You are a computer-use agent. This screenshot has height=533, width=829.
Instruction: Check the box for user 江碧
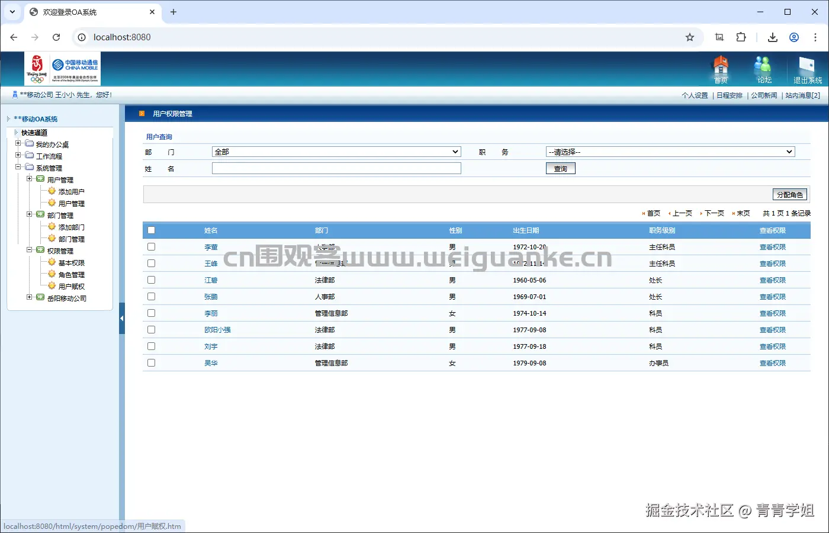[151, 280]
